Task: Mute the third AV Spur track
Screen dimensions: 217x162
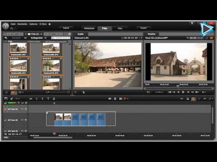Action: (x=26, y=131)
